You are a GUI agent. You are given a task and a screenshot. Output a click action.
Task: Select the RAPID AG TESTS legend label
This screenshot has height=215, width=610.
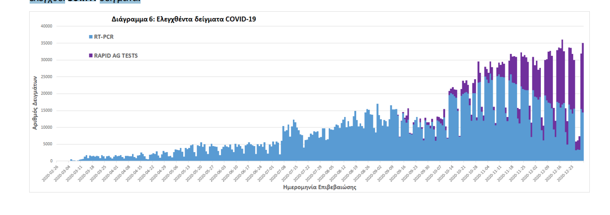(x=115, y=56)
